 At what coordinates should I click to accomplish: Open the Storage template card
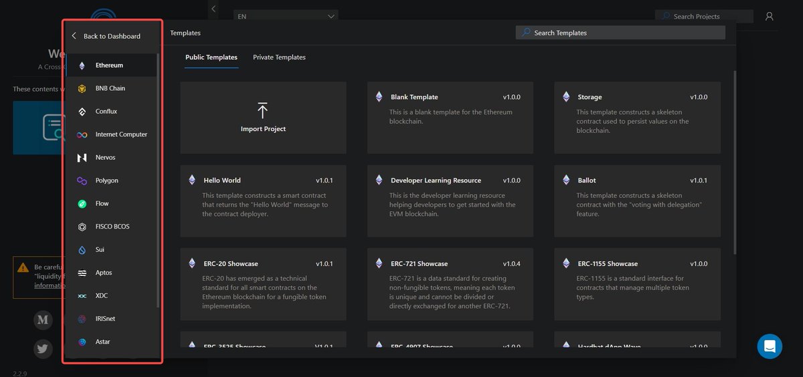pyautogui.click(x=637, y=118)
